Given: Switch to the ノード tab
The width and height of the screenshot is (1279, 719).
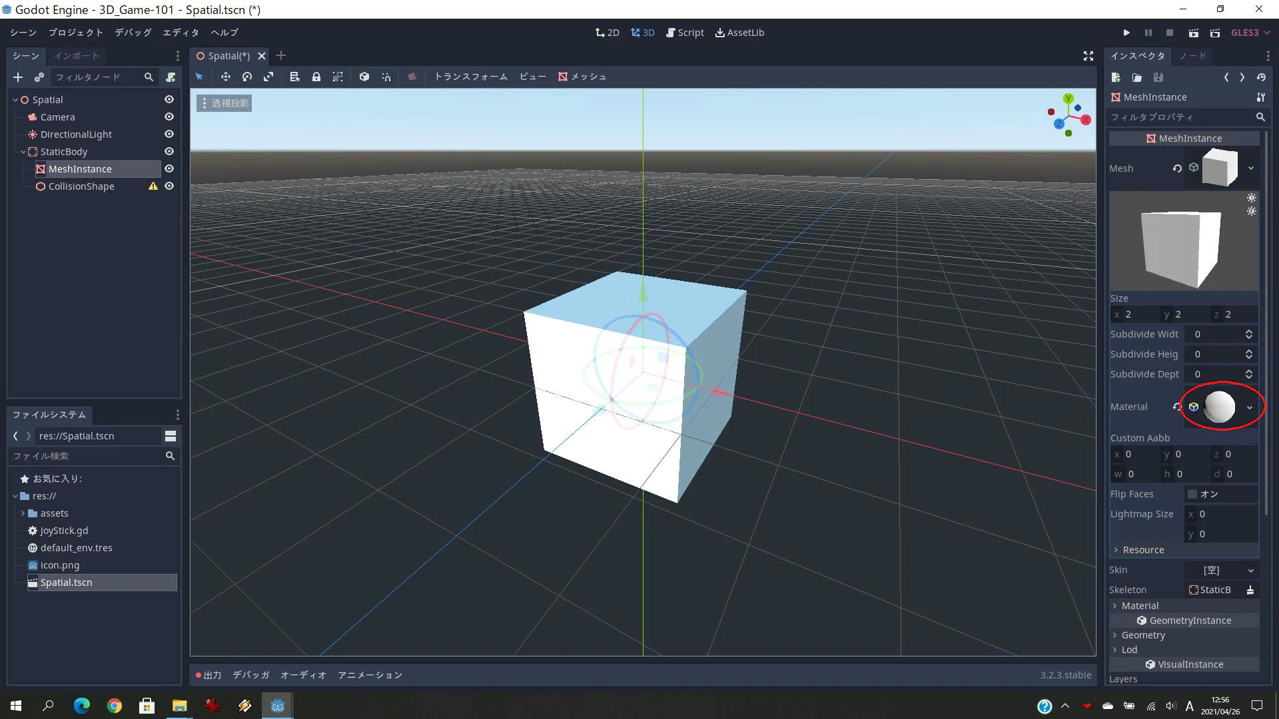Looking at the screenshot, I should click(x=1193, y=56).
